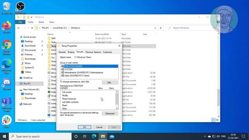This screenshot has height=140, width=249.
Task: Open the notification center icon
Action: (243, 136)
